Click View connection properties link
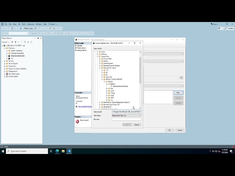Image resolution: width=235 pixels, height=176 pixels. 85,107
